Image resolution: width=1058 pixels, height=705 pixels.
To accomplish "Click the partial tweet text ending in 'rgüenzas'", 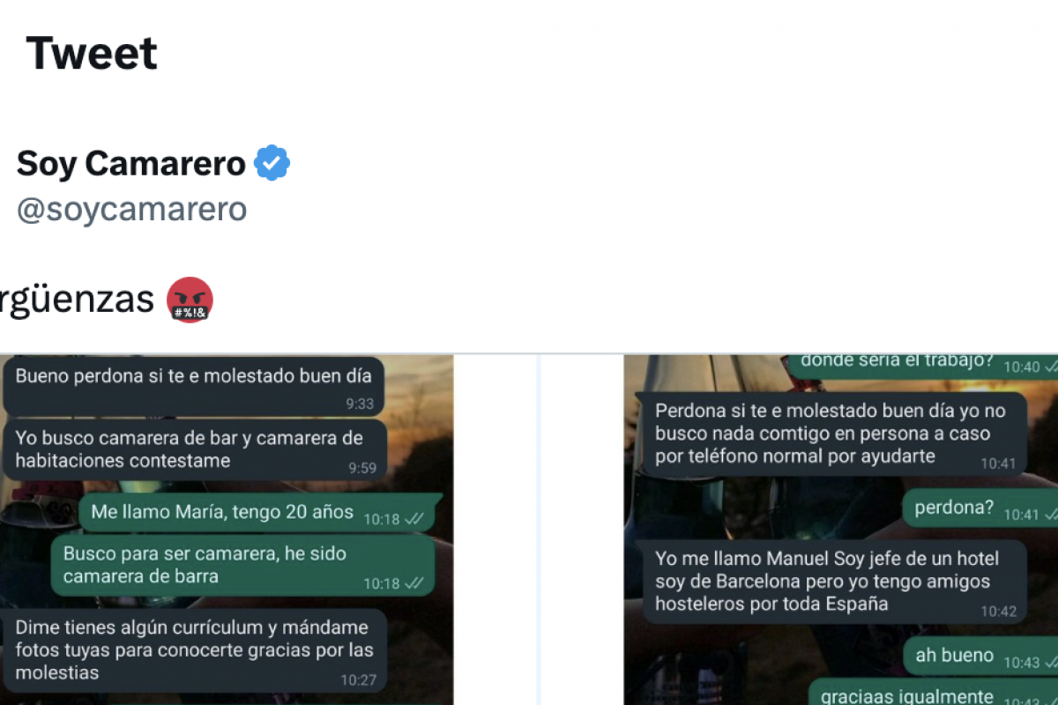I will pyautogui.click(x=77, y=300).
